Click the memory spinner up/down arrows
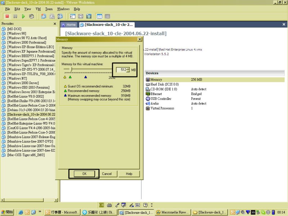Image resolution: width=288 pixels, height=216 pixels. 128,70
